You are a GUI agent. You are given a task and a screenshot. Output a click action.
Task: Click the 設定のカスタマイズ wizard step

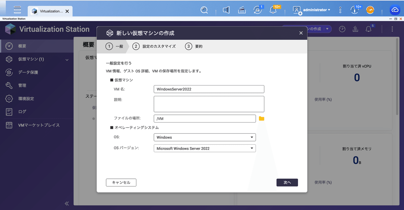coord(154,46)
